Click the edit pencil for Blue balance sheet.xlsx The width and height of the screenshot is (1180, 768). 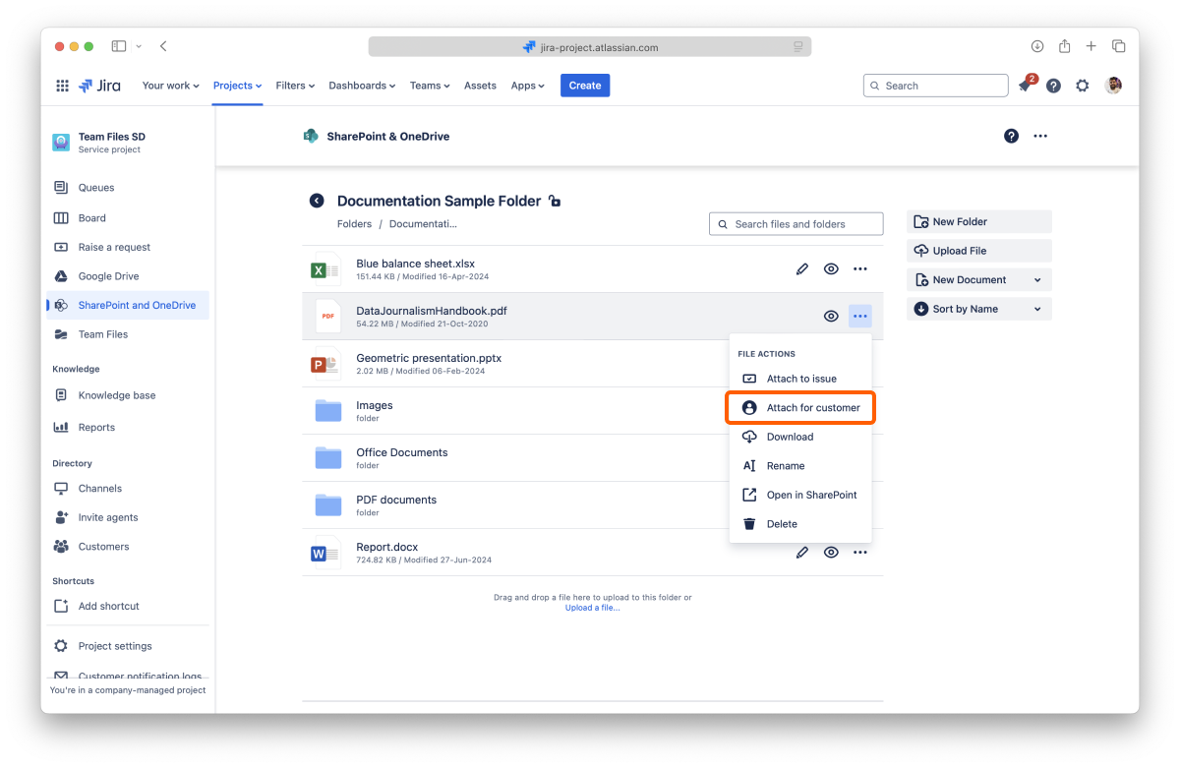[x=802, y=269]
